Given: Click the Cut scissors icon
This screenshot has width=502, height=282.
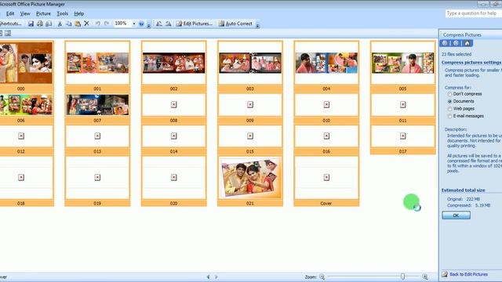Looking at the screenshot, I should click(x=60, y=23).
